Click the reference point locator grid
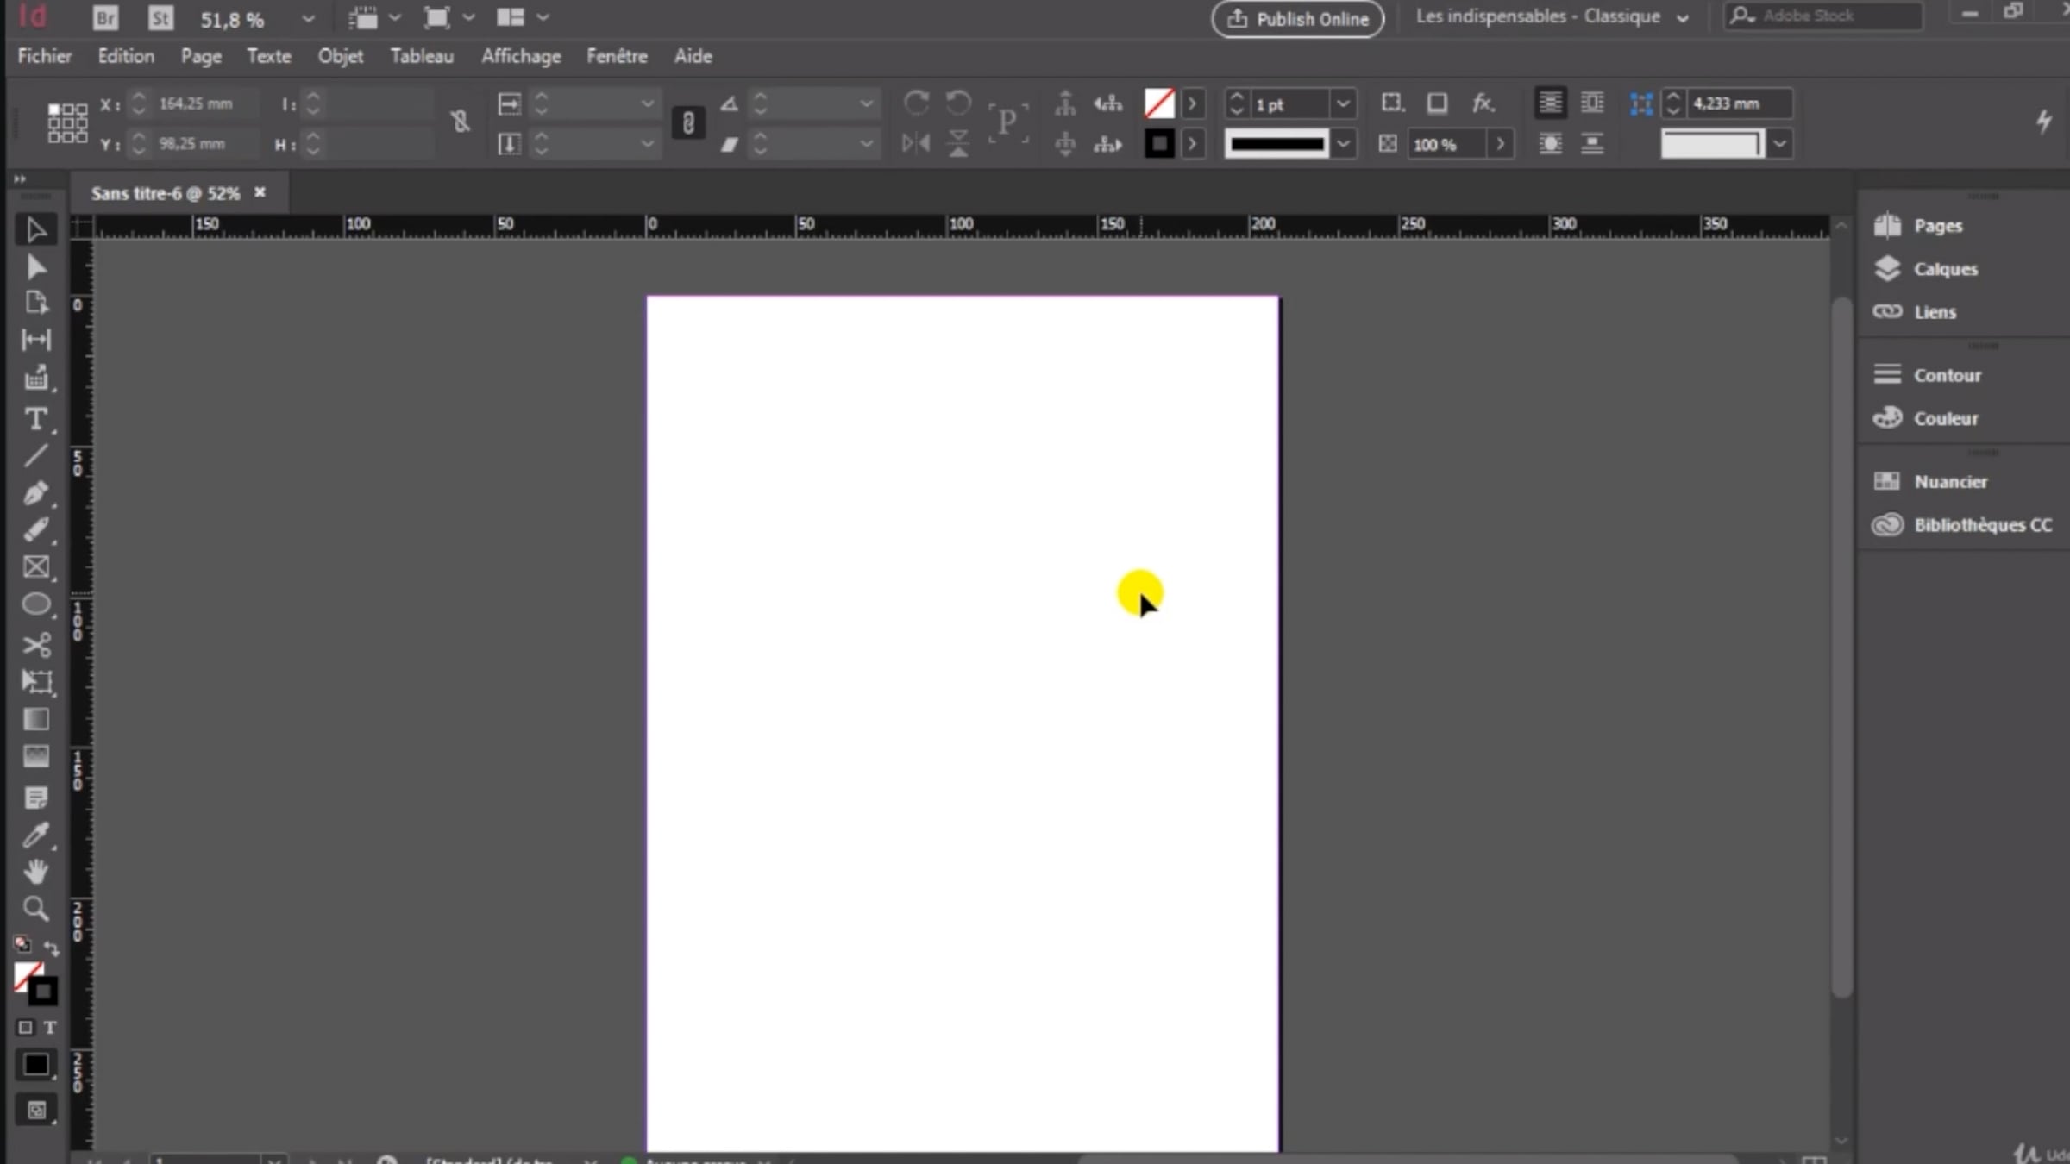This screenshot has width=2070, height=1164. [67, 122]
